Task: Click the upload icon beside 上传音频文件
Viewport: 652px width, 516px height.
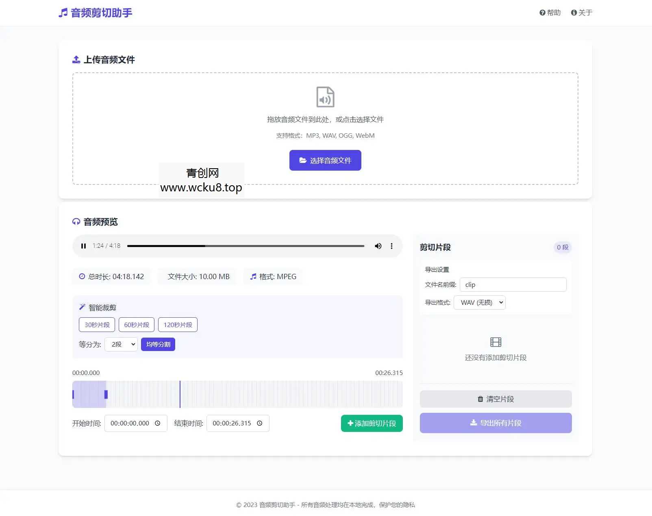Action: tap(76, 59)
